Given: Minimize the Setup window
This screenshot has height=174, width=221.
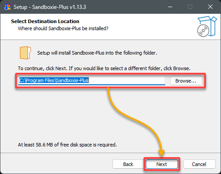Looking at the screenshot, I should tap(170, 7).
